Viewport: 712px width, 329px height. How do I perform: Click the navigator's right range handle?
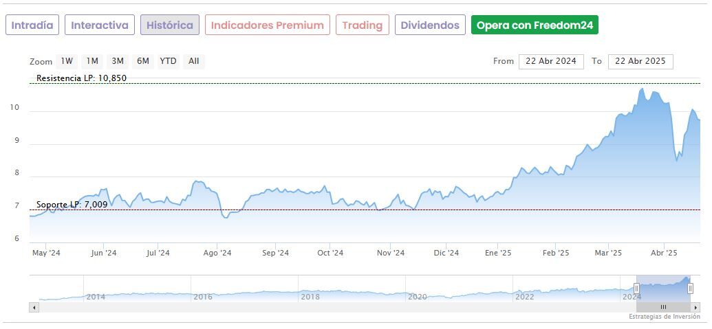point(690,288)
